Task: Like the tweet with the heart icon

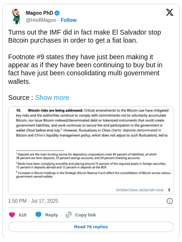Action: coord(12,215)
